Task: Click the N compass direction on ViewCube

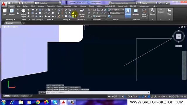Action: coord(179,31)
